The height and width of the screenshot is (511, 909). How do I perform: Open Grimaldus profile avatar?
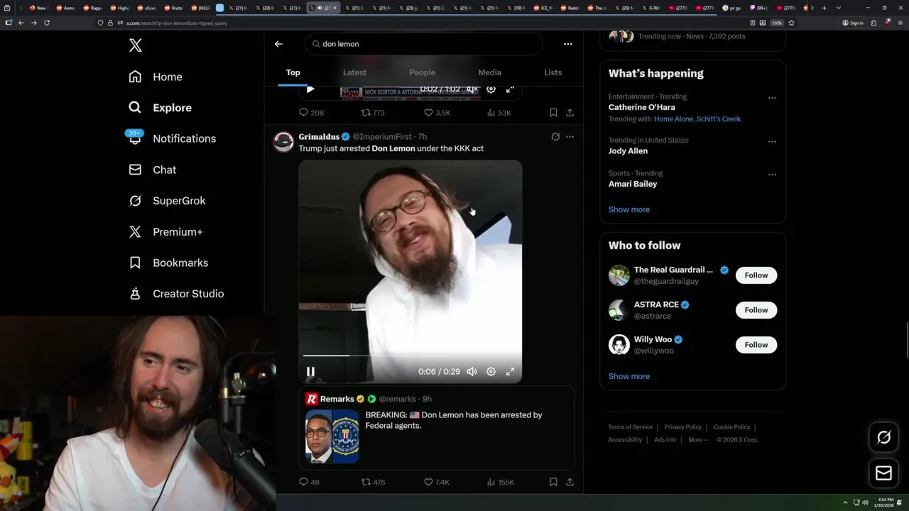point(283,142)
